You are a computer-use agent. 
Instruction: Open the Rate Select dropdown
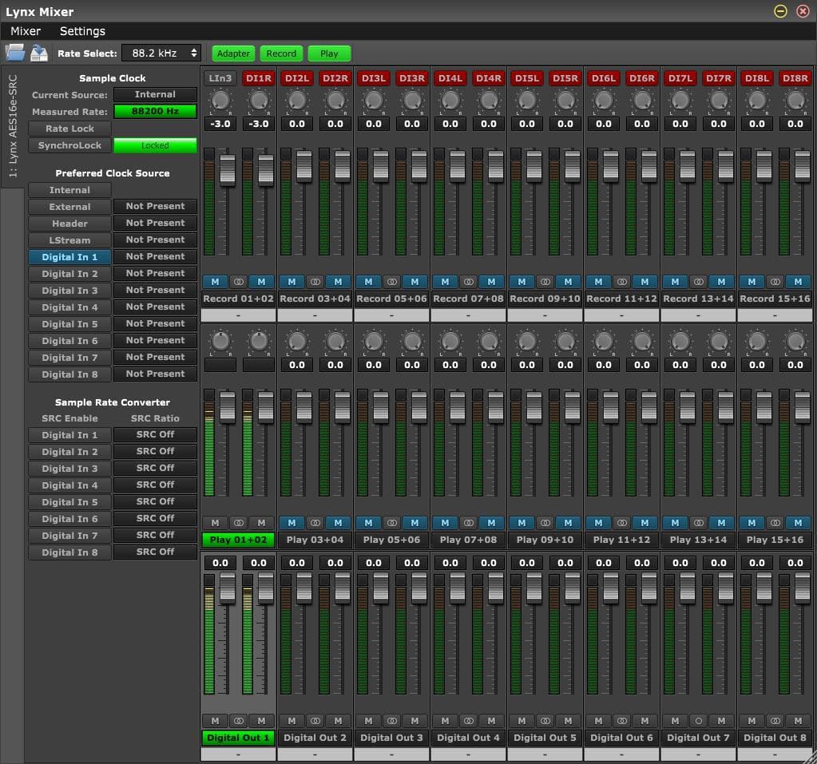click(x=160, y=52)
